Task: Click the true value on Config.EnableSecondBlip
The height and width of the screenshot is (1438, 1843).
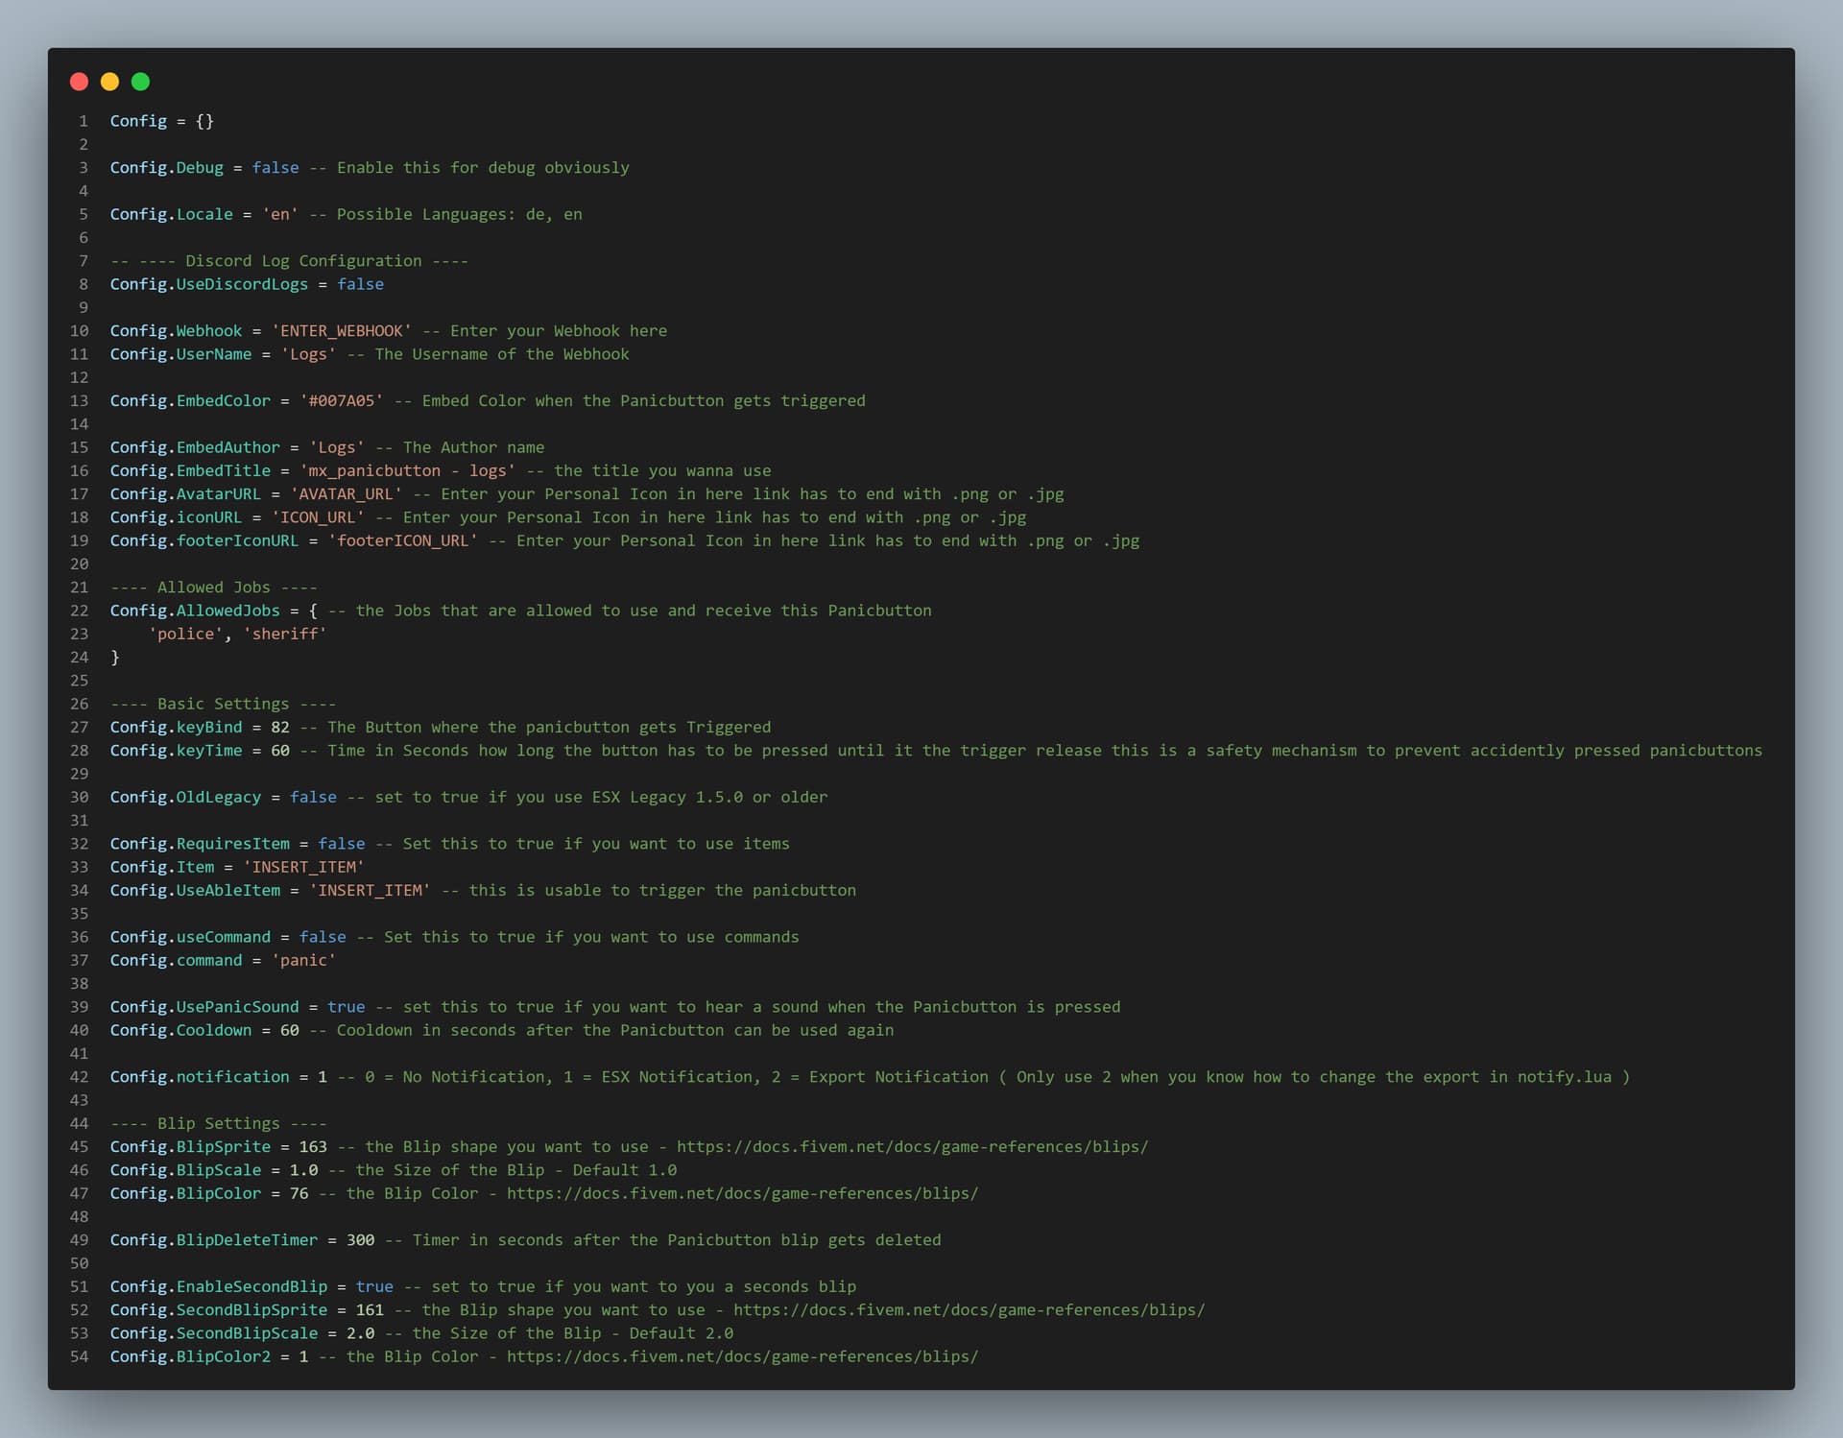Action: point(374,1286)
